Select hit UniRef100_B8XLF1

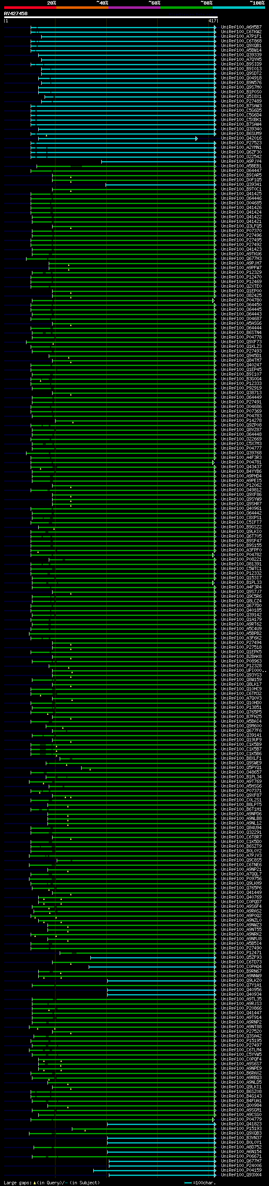tap(241, 758)
